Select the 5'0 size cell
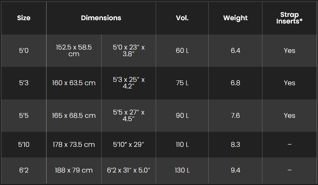 24,51
